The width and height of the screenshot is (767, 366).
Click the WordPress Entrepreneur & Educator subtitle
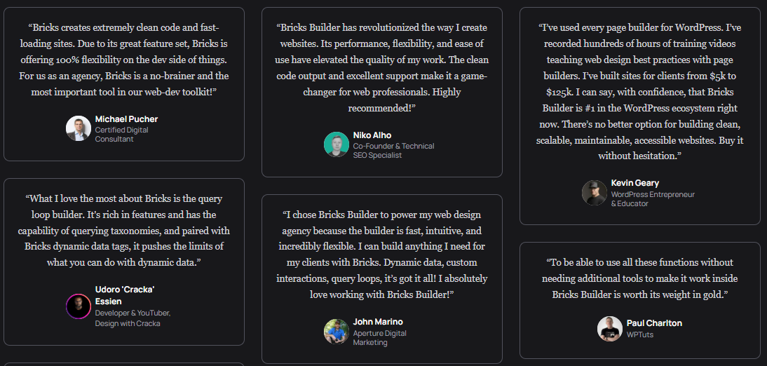coord(653,199)
